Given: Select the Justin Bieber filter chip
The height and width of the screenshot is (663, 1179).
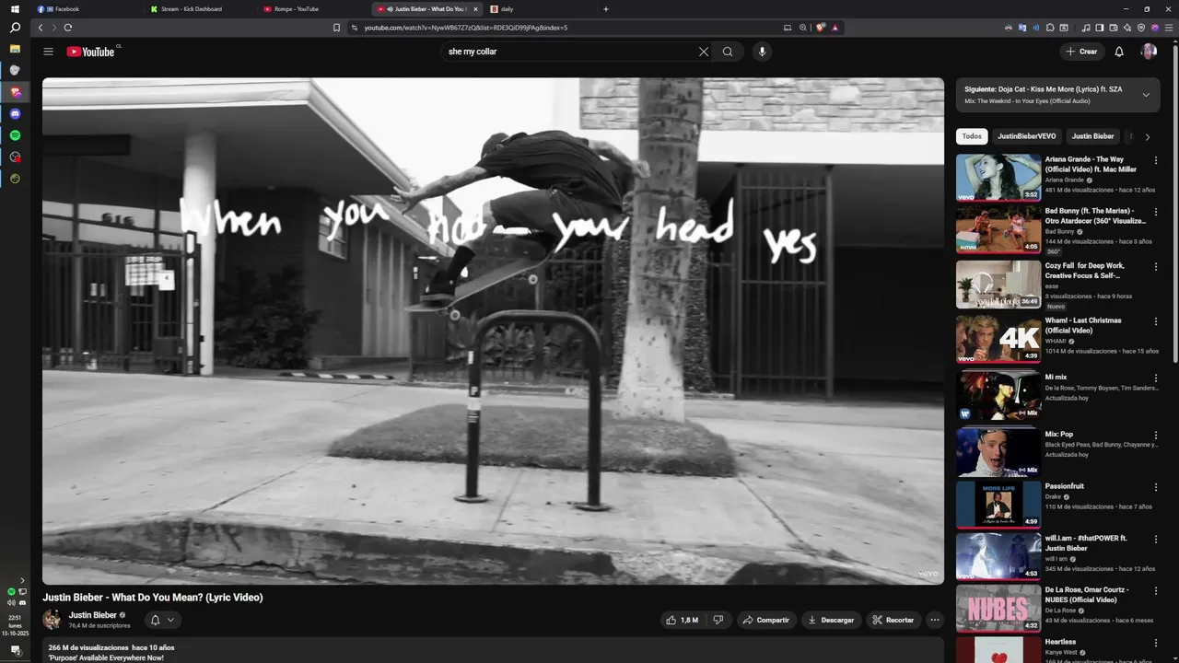Looking at the screenshot, I should (1092, 136).
